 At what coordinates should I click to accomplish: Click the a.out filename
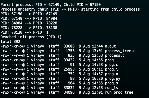(110, 46)
